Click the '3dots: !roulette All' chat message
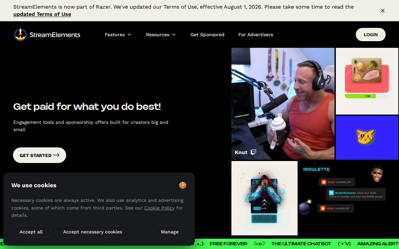The width and height of the screenshot is (399, 249). [x=336, y=208]
